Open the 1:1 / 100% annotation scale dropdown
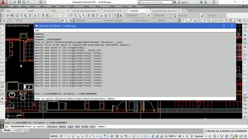The height and width of the screenshot is (139, 248). (170, 136)
